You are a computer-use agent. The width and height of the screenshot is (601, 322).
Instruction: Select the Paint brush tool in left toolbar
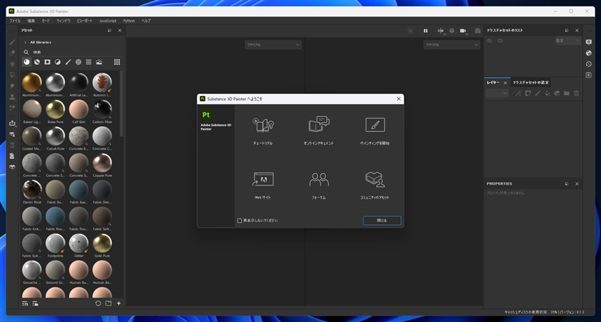[13, 42]
